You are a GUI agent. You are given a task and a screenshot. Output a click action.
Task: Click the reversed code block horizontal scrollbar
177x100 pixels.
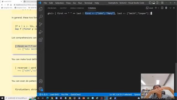(25, 76)
